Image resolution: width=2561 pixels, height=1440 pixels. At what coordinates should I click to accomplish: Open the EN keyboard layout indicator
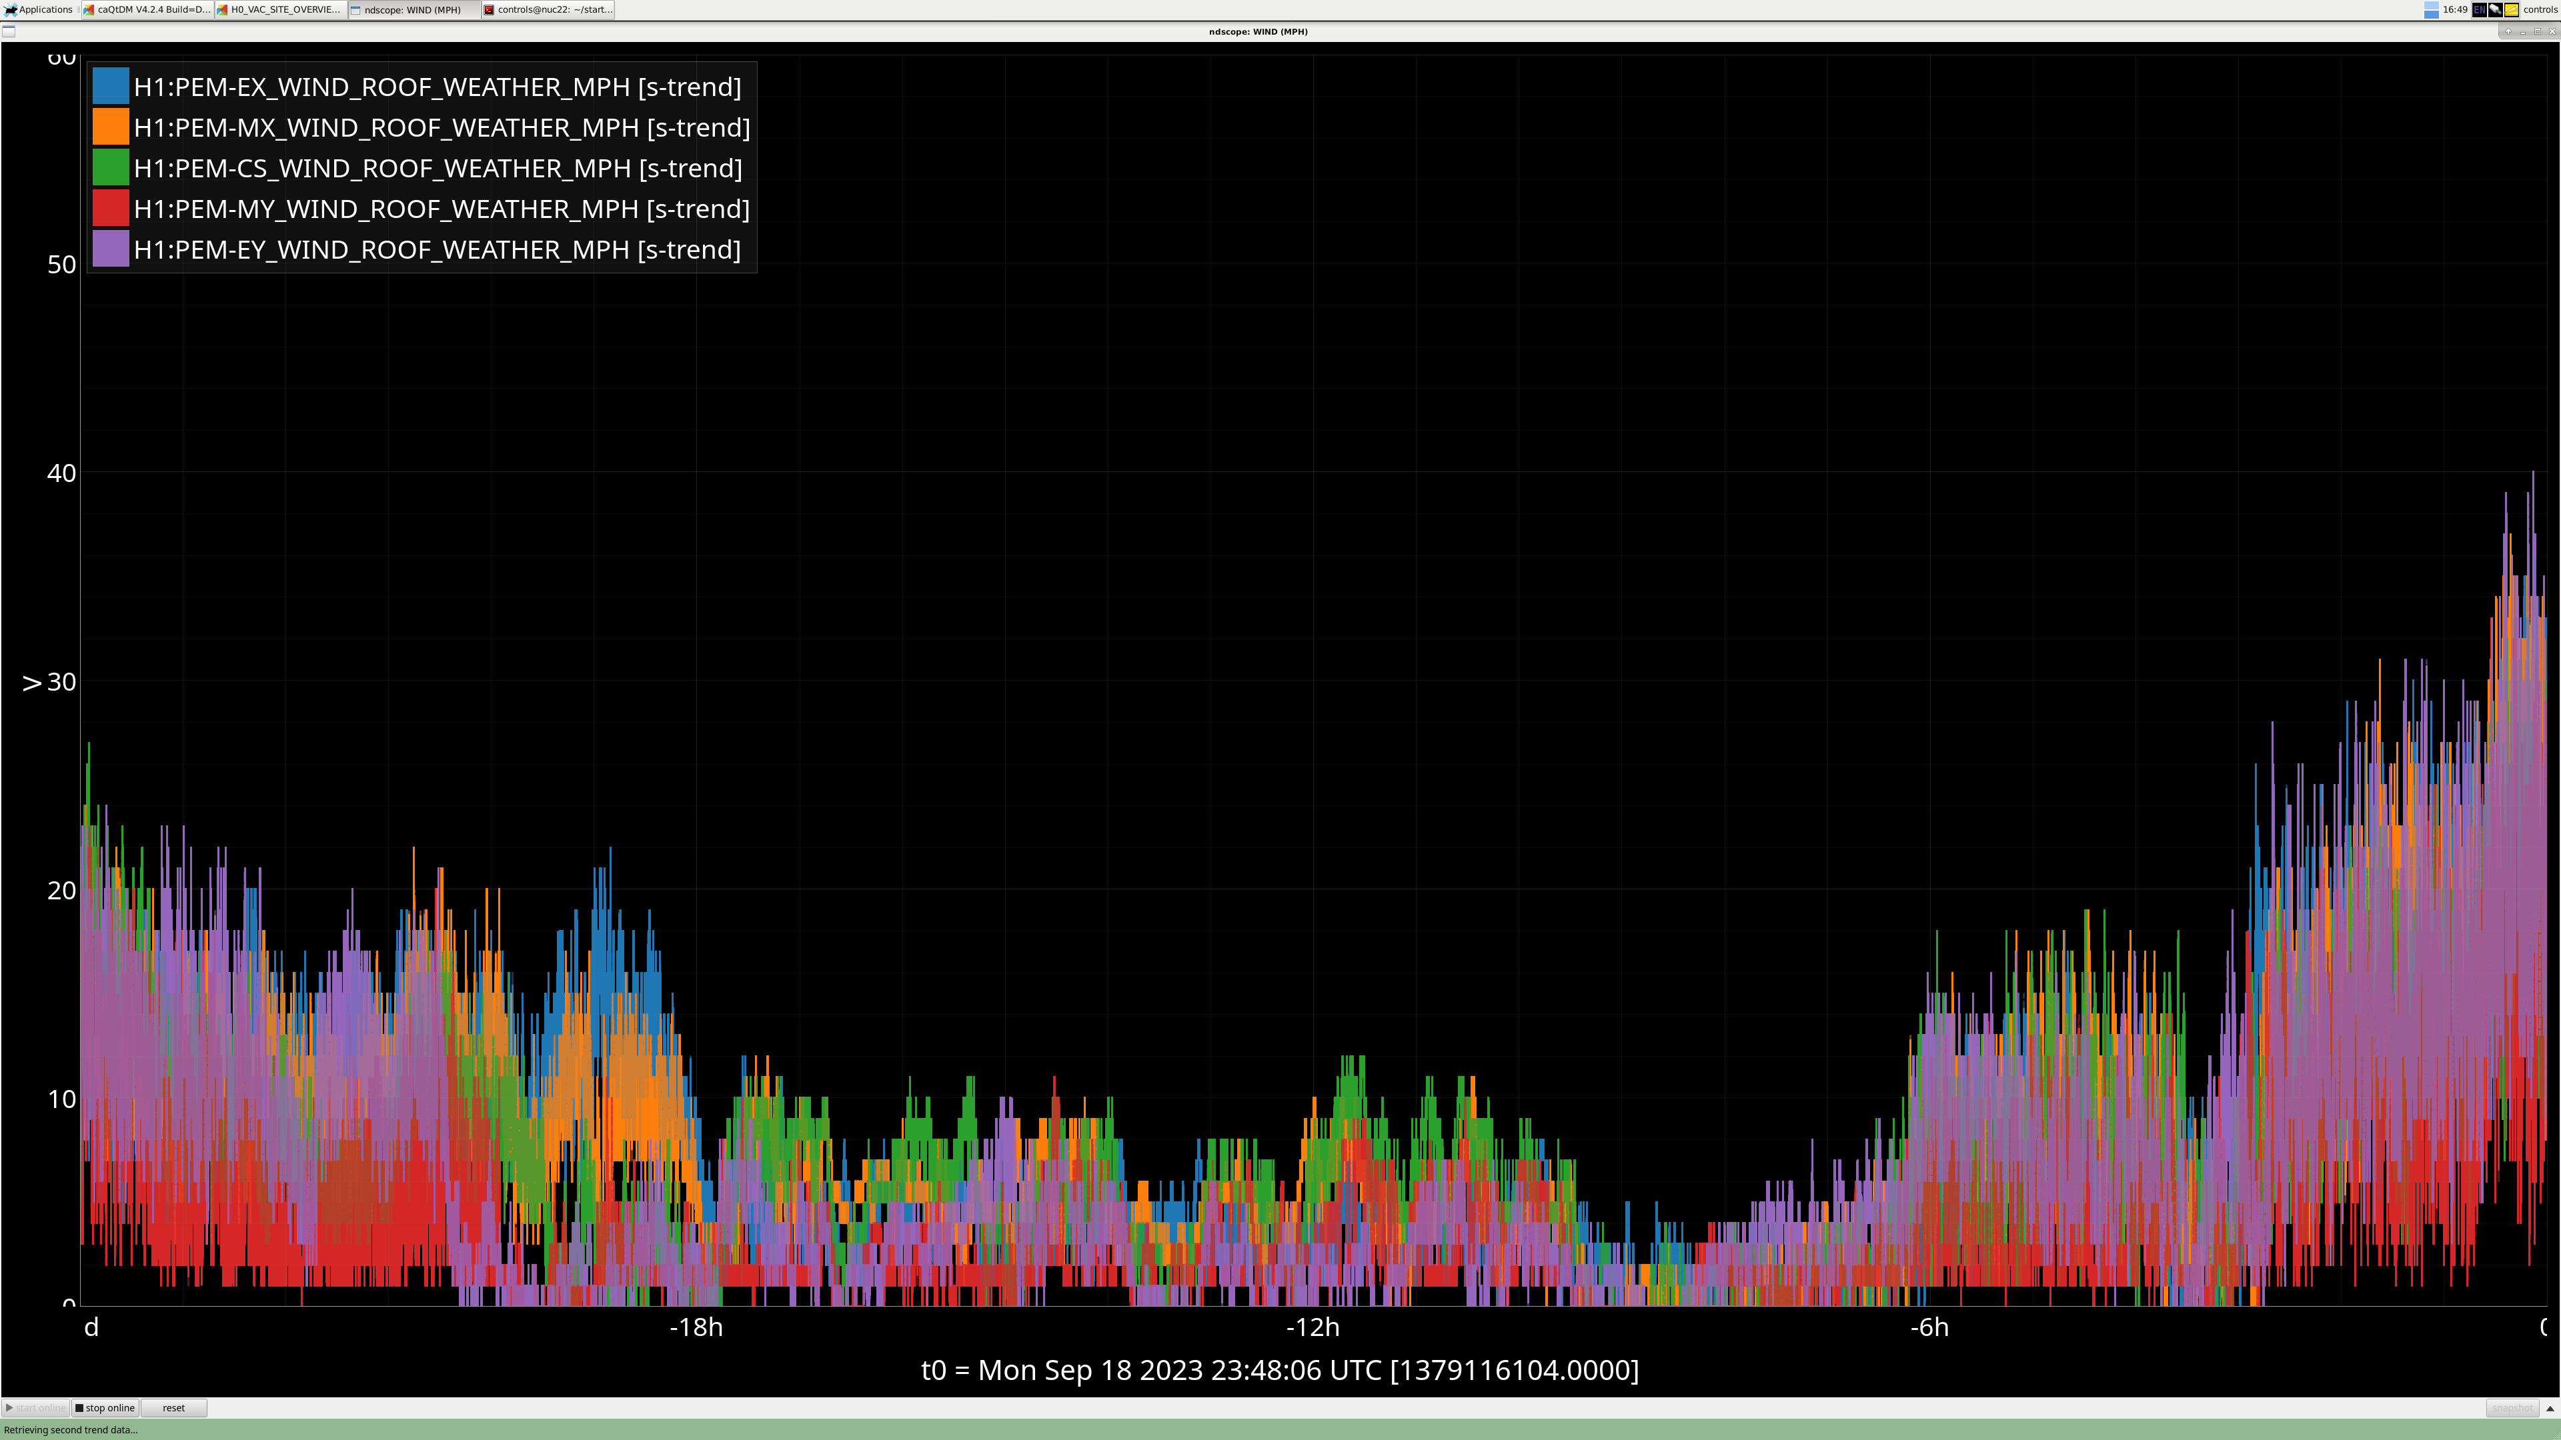pyautogui.click(x=2480, y=10)
